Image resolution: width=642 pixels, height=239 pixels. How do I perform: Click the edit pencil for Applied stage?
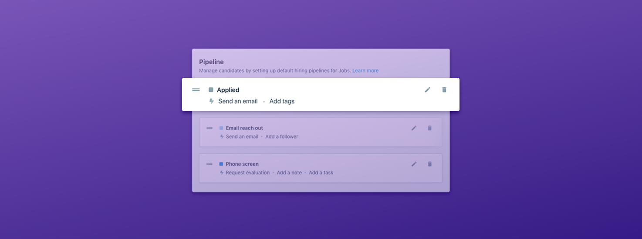428,90
